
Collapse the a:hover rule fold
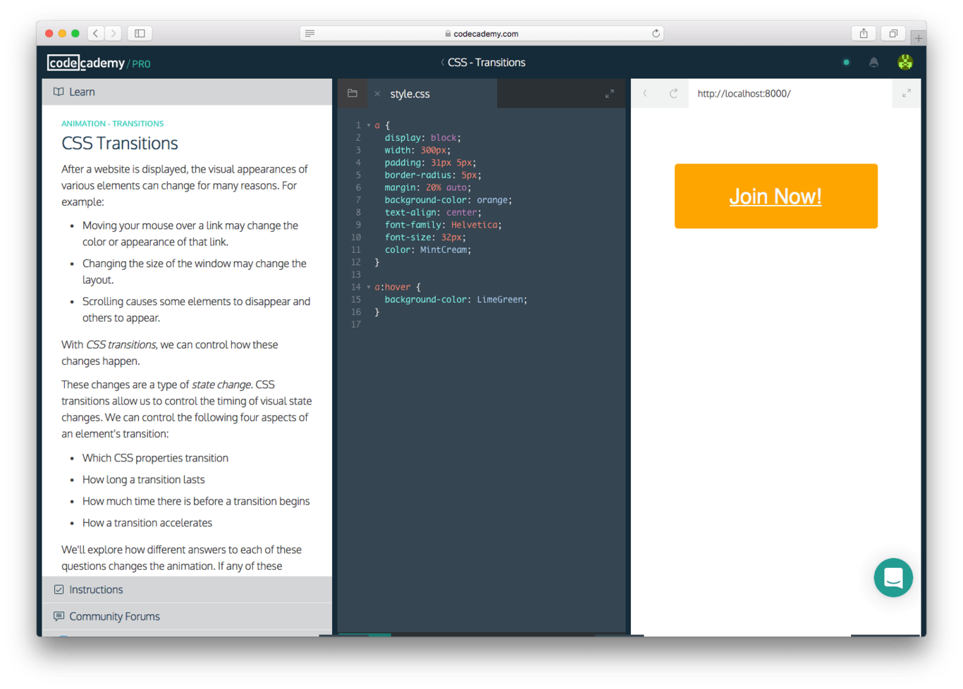pyautogui.click(x=367, y=287)
